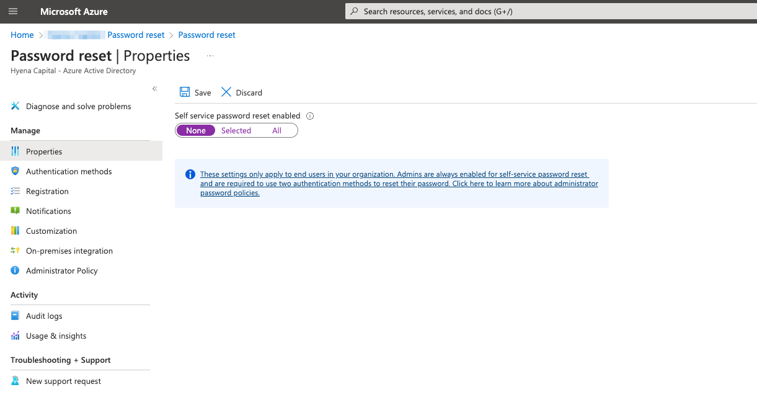
Task: Click the Usage & insights chart icon
Action: tap(15, 336)
